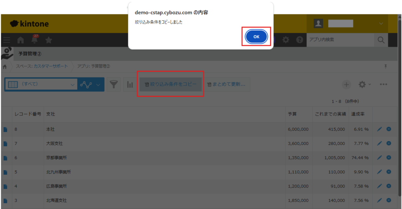
Task: Expand the graph dropdown chevron
Action: (x=98, y=85)
